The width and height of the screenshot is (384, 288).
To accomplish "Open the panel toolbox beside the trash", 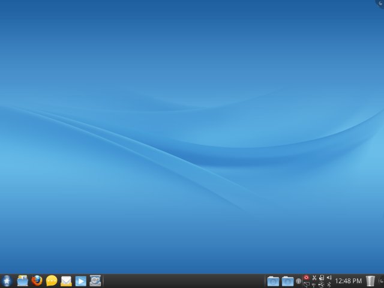I will (x=381, y=281).
